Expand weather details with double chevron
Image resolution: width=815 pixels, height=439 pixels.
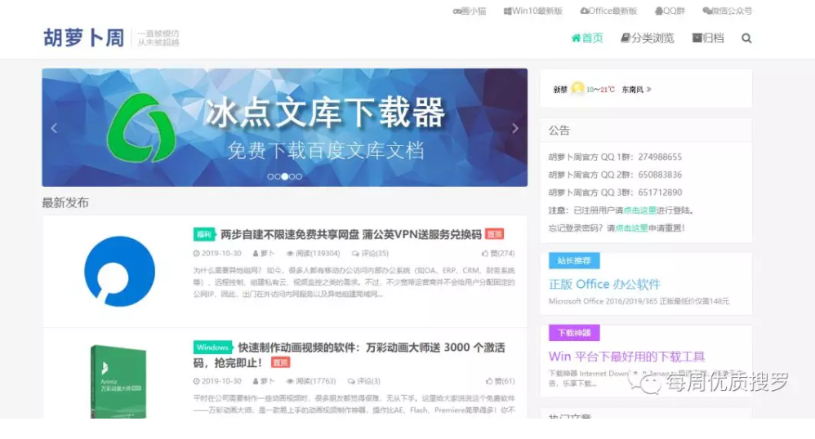point(648,90)
